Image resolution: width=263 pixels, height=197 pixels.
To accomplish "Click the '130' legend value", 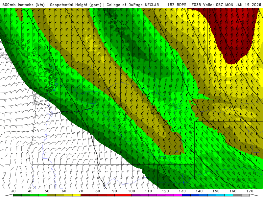I will pyautogui.click(x=182, y=191).
